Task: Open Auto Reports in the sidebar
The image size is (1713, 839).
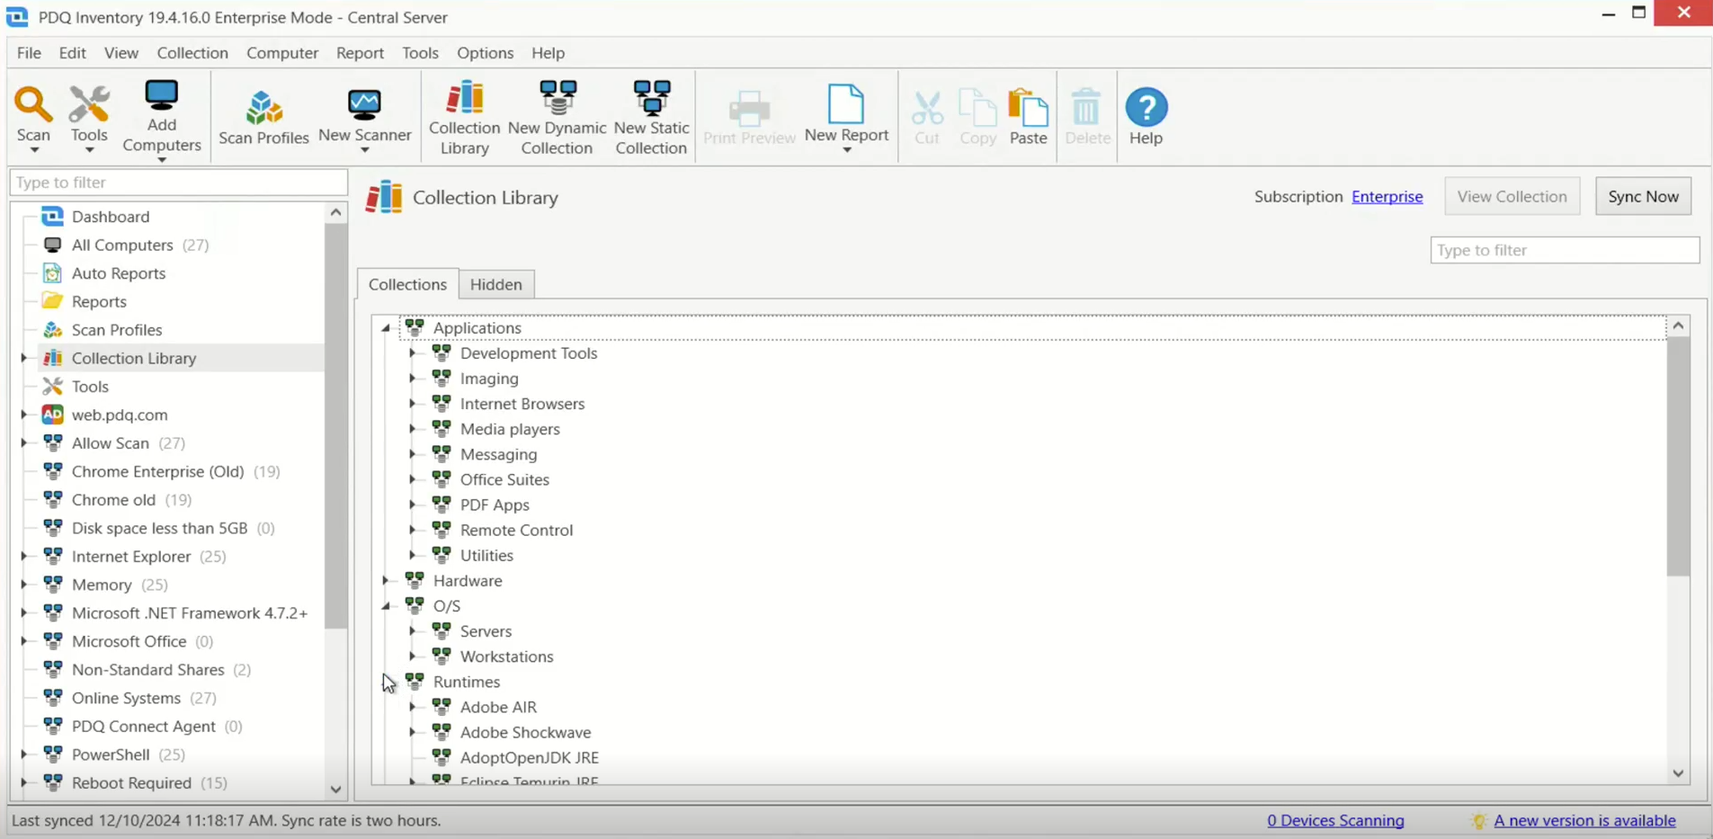Action: [x=119, y=273]
